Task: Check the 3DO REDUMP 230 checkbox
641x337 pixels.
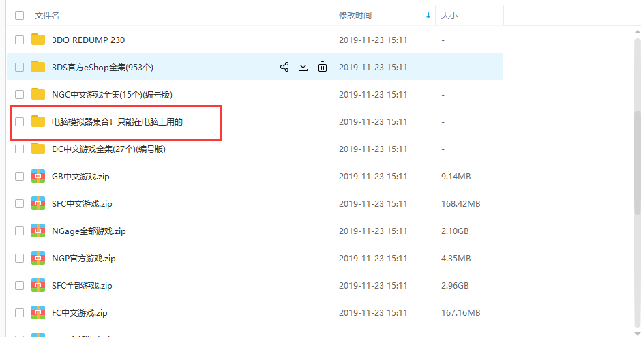Action: pos(19,40)
